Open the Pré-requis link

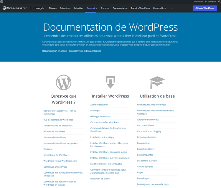(95, 111)
